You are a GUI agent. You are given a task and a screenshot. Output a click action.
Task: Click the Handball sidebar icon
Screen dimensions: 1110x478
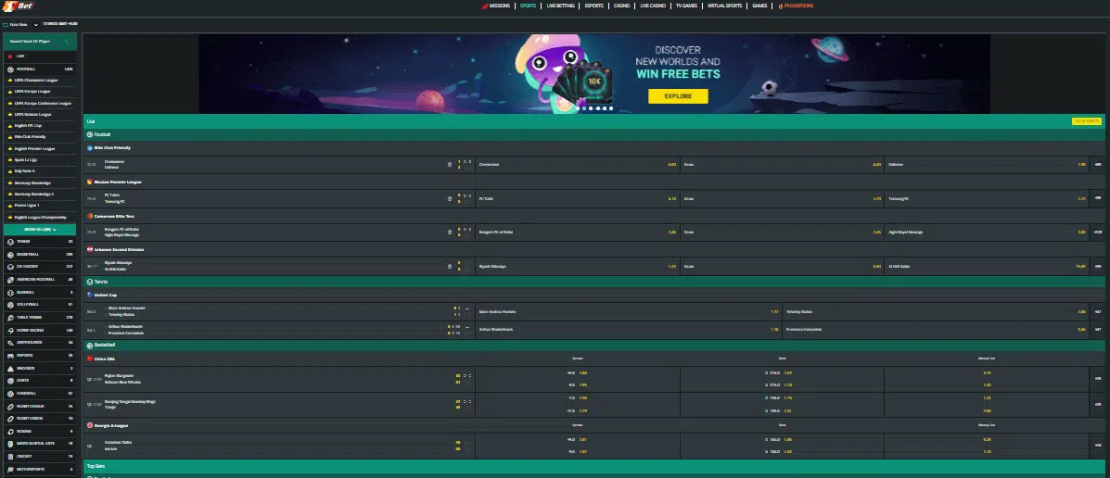pyautogui.click(x=10, y=393)
